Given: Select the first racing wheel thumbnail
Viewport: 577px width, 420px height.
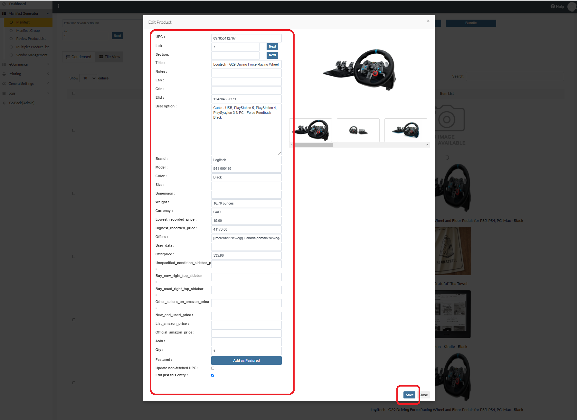Looking at the screenshot, I should (310, 130).
